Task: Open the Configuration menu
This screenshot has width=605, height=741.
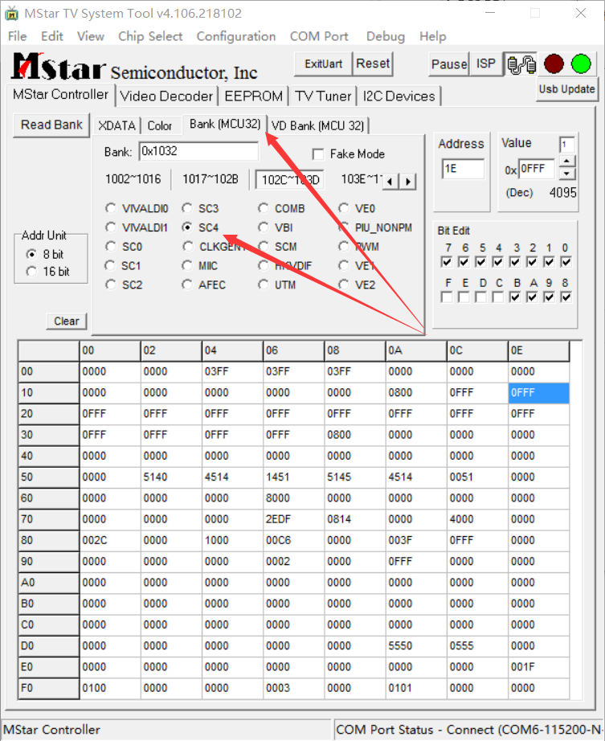Action: coord(236,36)
